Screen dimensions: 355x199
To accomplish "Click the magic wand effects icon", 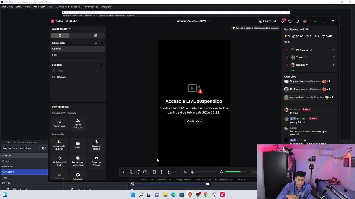I will 124,172.
